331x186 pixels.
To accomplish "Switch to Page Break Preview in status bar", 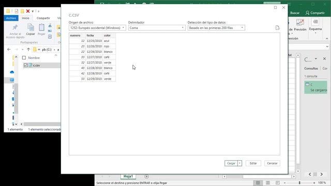I will point(278,183).
